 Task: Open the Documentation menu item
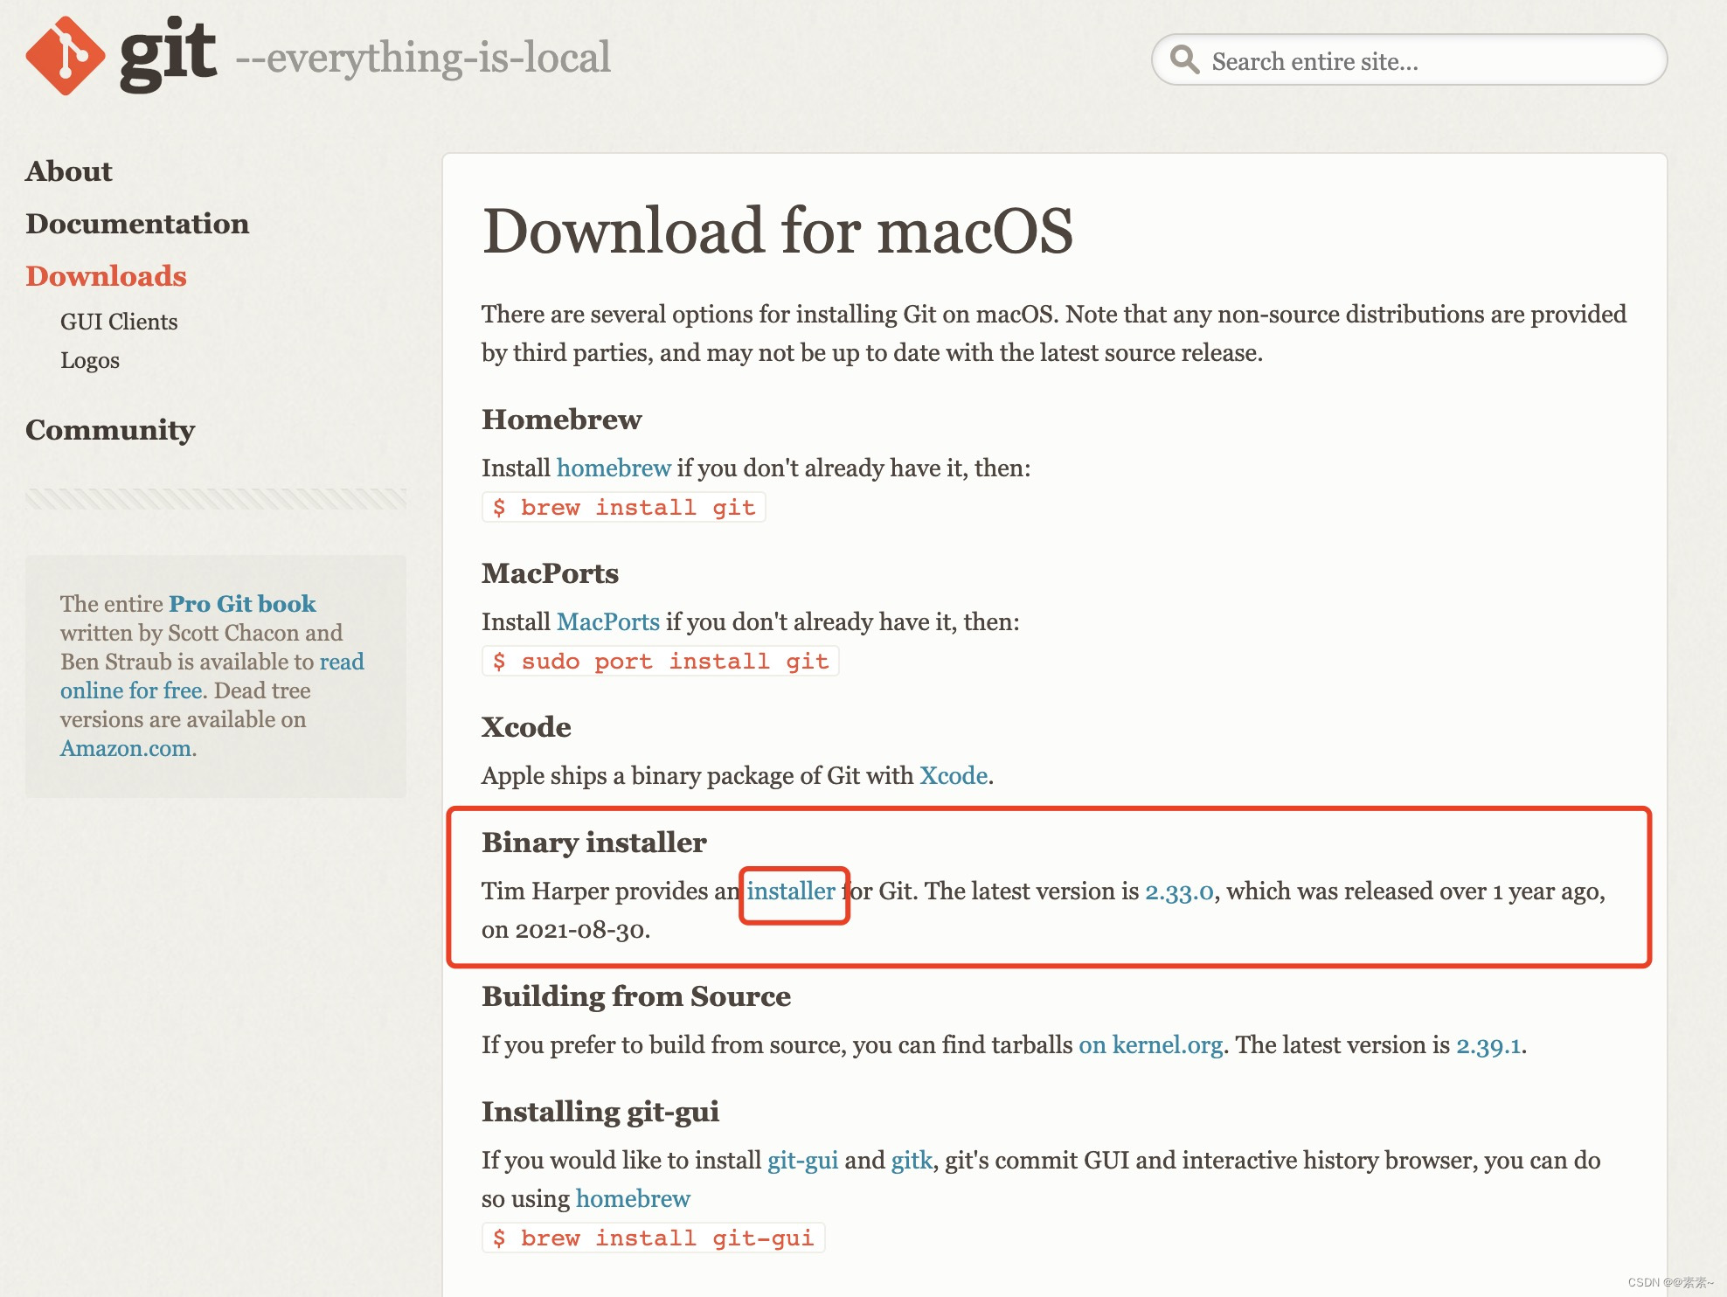point(137,224)
